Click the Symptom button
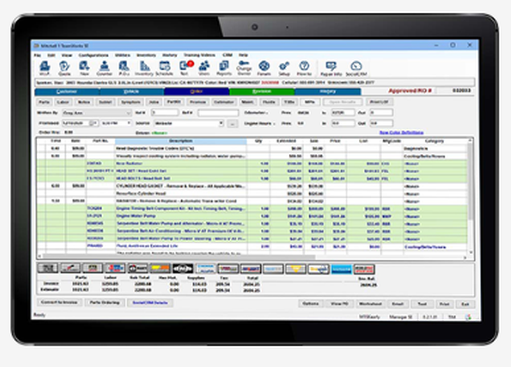 (x=131, y=102)
